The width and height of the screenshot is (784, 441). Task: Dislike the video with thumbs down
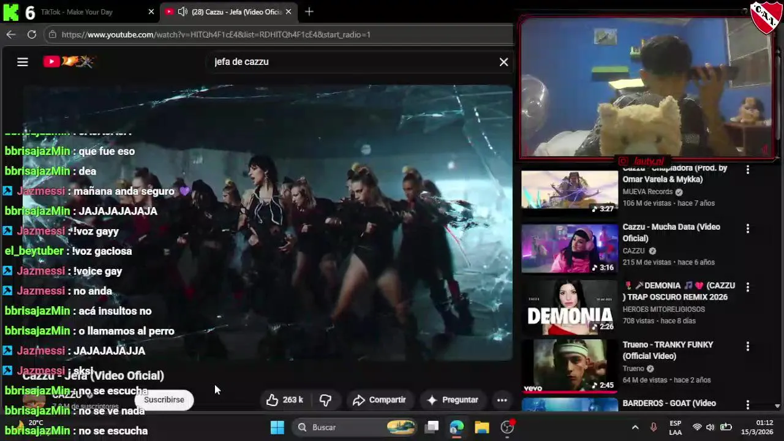pos(326,400)
